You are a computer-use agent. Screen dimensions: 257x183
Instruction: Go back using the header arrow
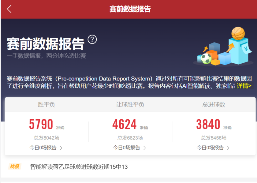coord(9,9)
